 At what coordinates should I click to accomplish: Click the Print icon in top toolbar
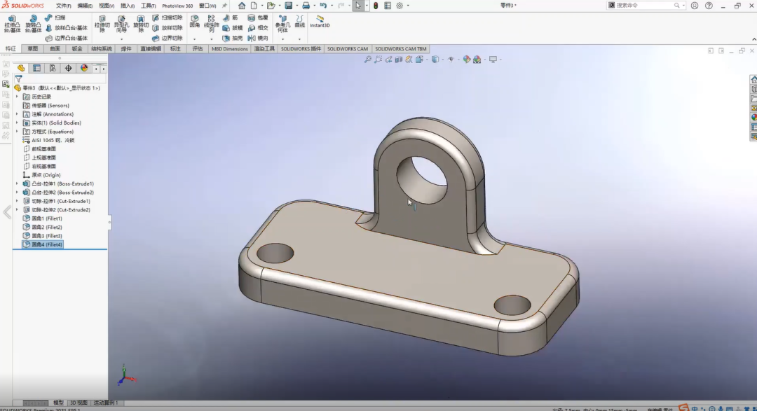click(x=306, y=6)
